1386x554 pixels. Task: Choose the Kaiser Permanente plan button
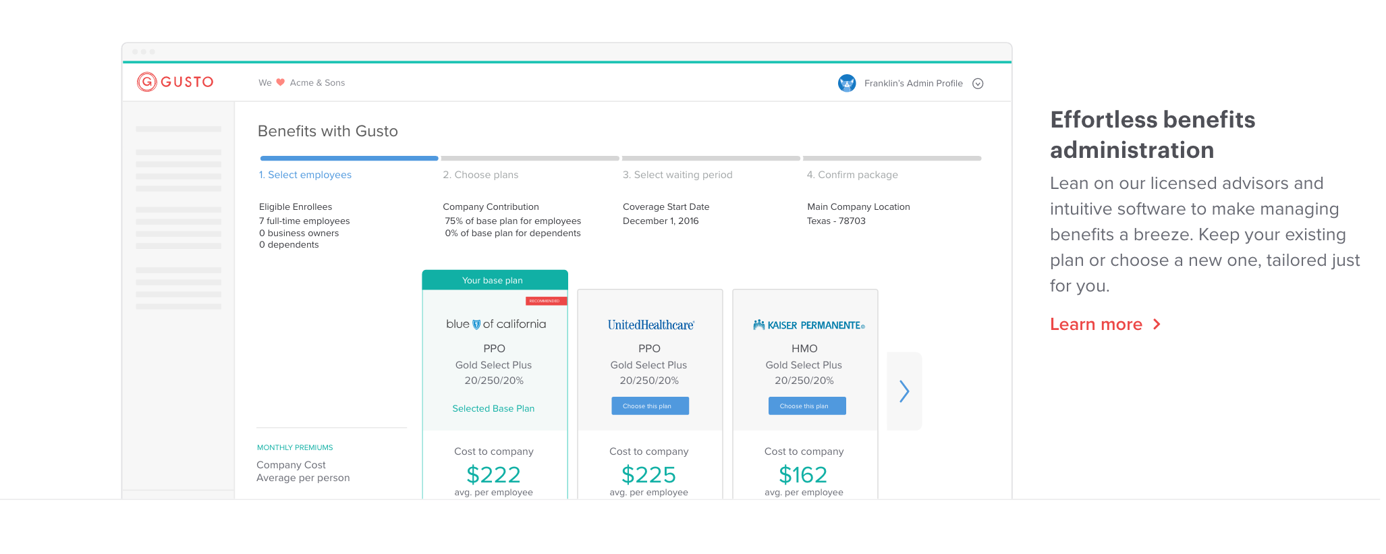coord(806,406)
